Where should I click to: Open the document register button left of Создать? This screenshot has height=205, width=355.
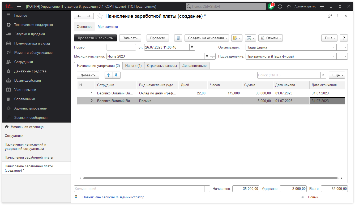tap(178, 38)
